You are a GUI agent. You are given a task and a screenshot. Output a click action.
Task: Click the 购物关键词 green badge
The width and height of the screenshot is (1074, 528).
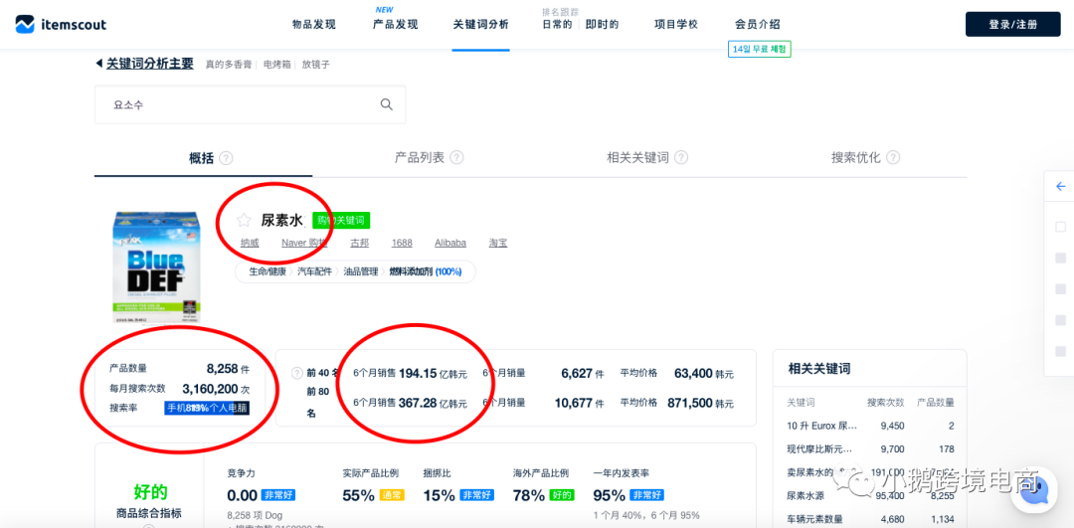341,220
